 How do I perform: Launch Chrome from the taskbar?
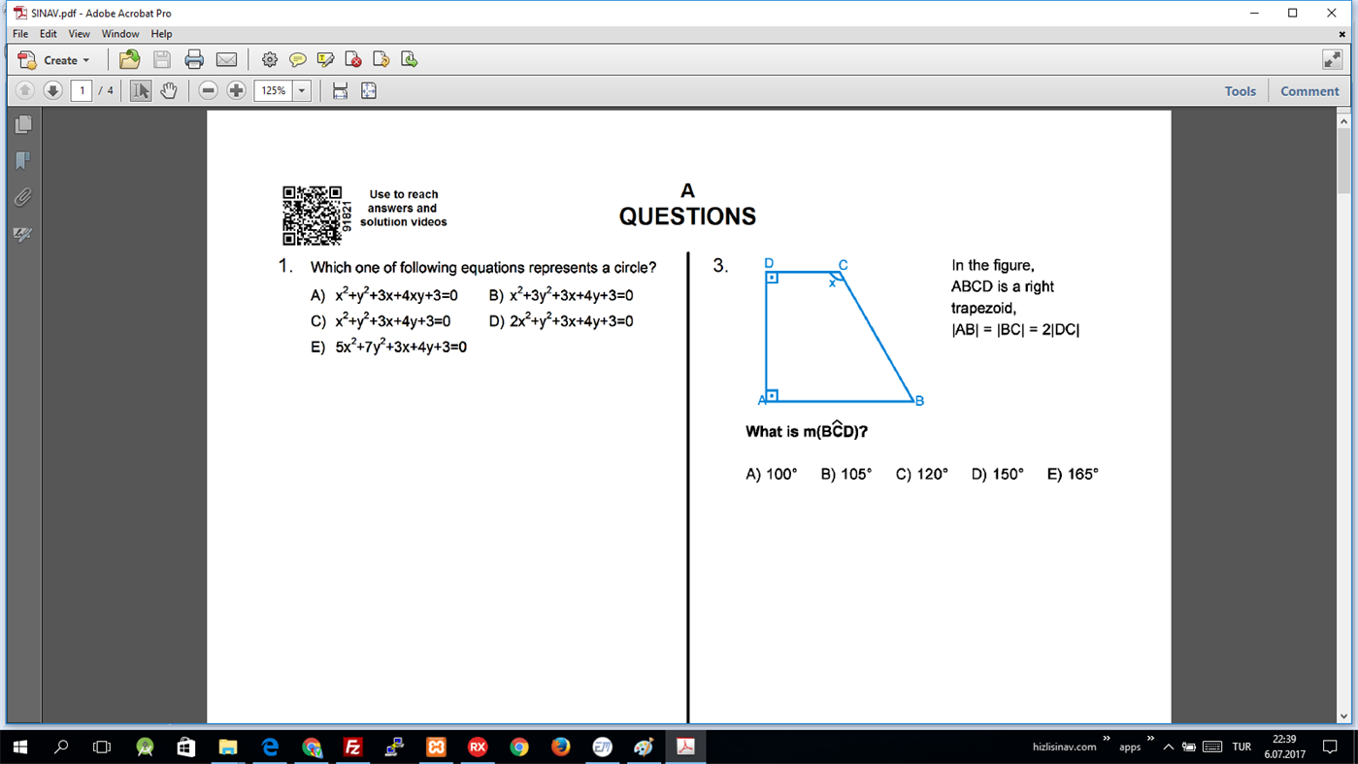tap(519, 747)
